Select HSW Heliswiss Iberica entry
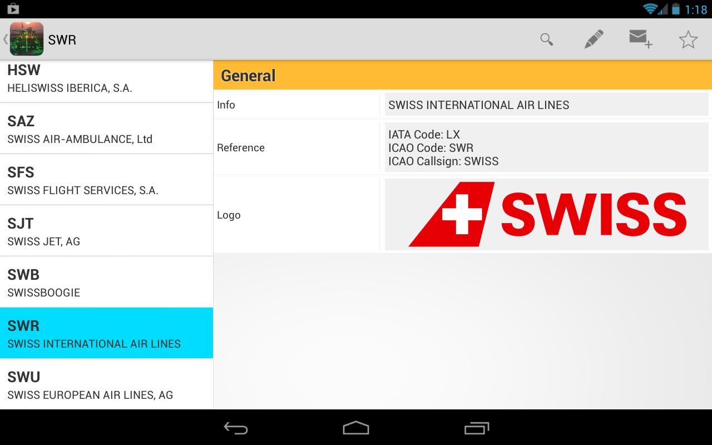 [x=106, y=81]
